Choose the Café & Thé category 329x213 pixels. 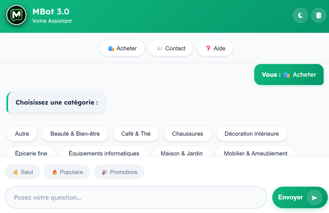click(136, 134)
